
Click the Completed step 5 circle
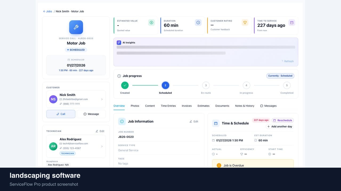pyautogui.click(x=287, y=85)
